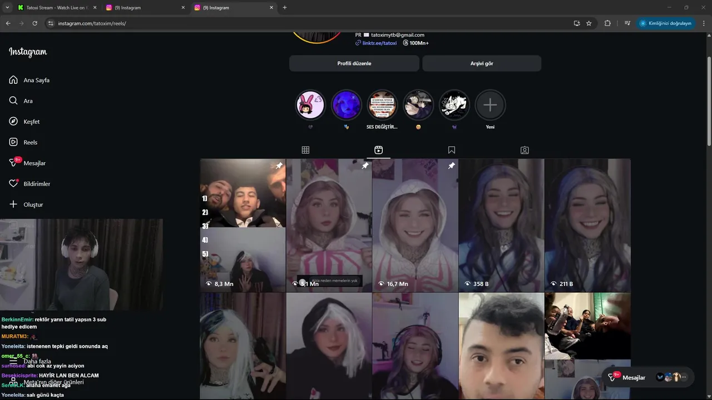The image size is (712, 400).
Task: Open reel of black hooded white-haired girl
Action: [329, 346]
